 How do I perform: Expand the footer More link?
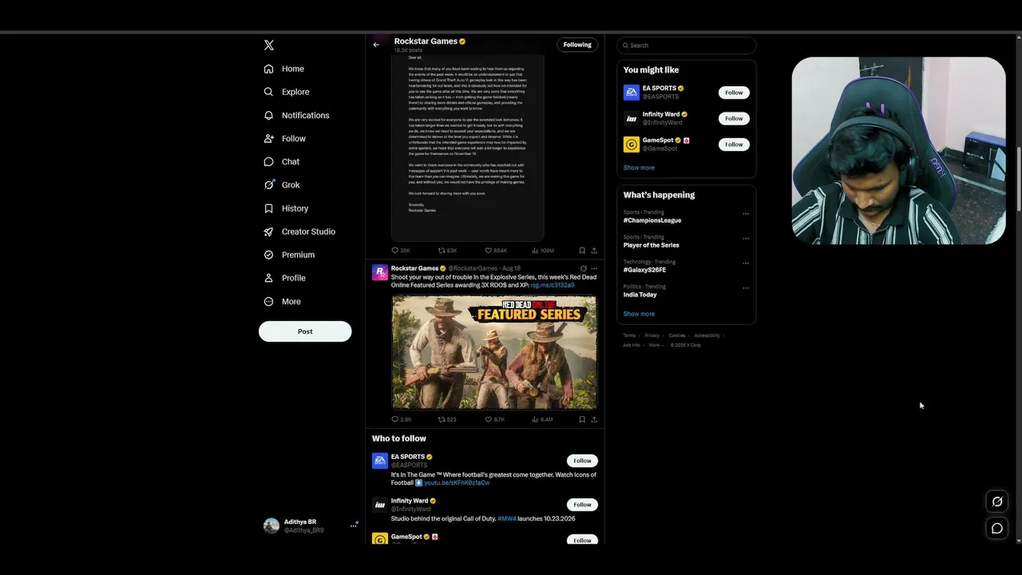tap(656, 345)
